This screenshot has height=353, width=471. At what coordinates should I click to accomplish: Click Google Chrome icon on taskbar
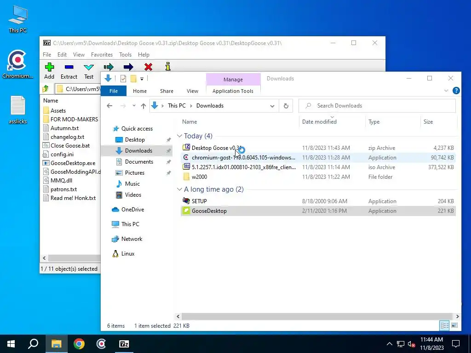coord(79,344)
